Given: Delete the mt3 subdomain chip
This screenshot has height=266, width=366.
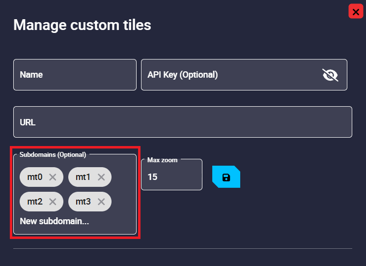Looking at the screenshot, I should 101,201.
